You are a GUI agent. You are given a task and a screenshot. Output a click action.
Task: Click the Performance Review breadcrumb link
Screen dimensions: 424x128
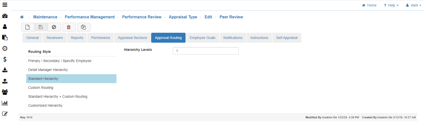142,17
